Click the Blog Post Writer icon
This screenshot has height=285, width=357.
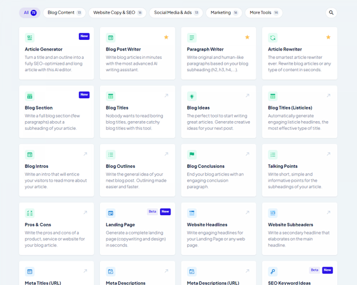tap(110, 38)
